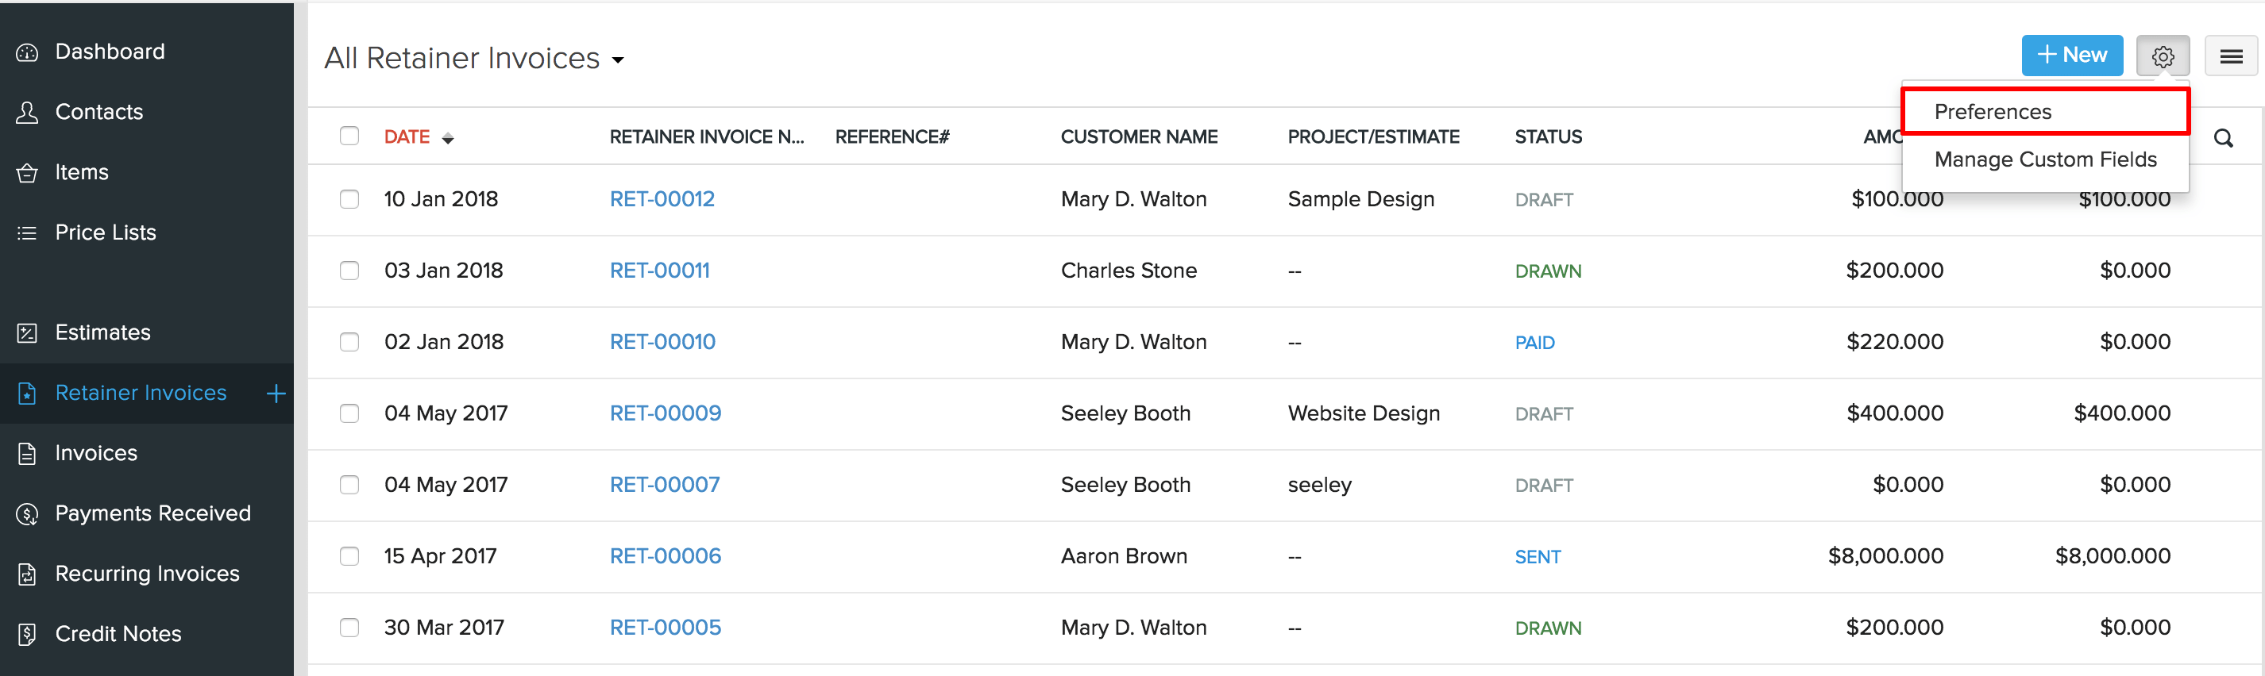The width and height of the screenshot is (2265, 676).
Task: Click the settings gear dropdown button
Action: (x=2162, y=56)
